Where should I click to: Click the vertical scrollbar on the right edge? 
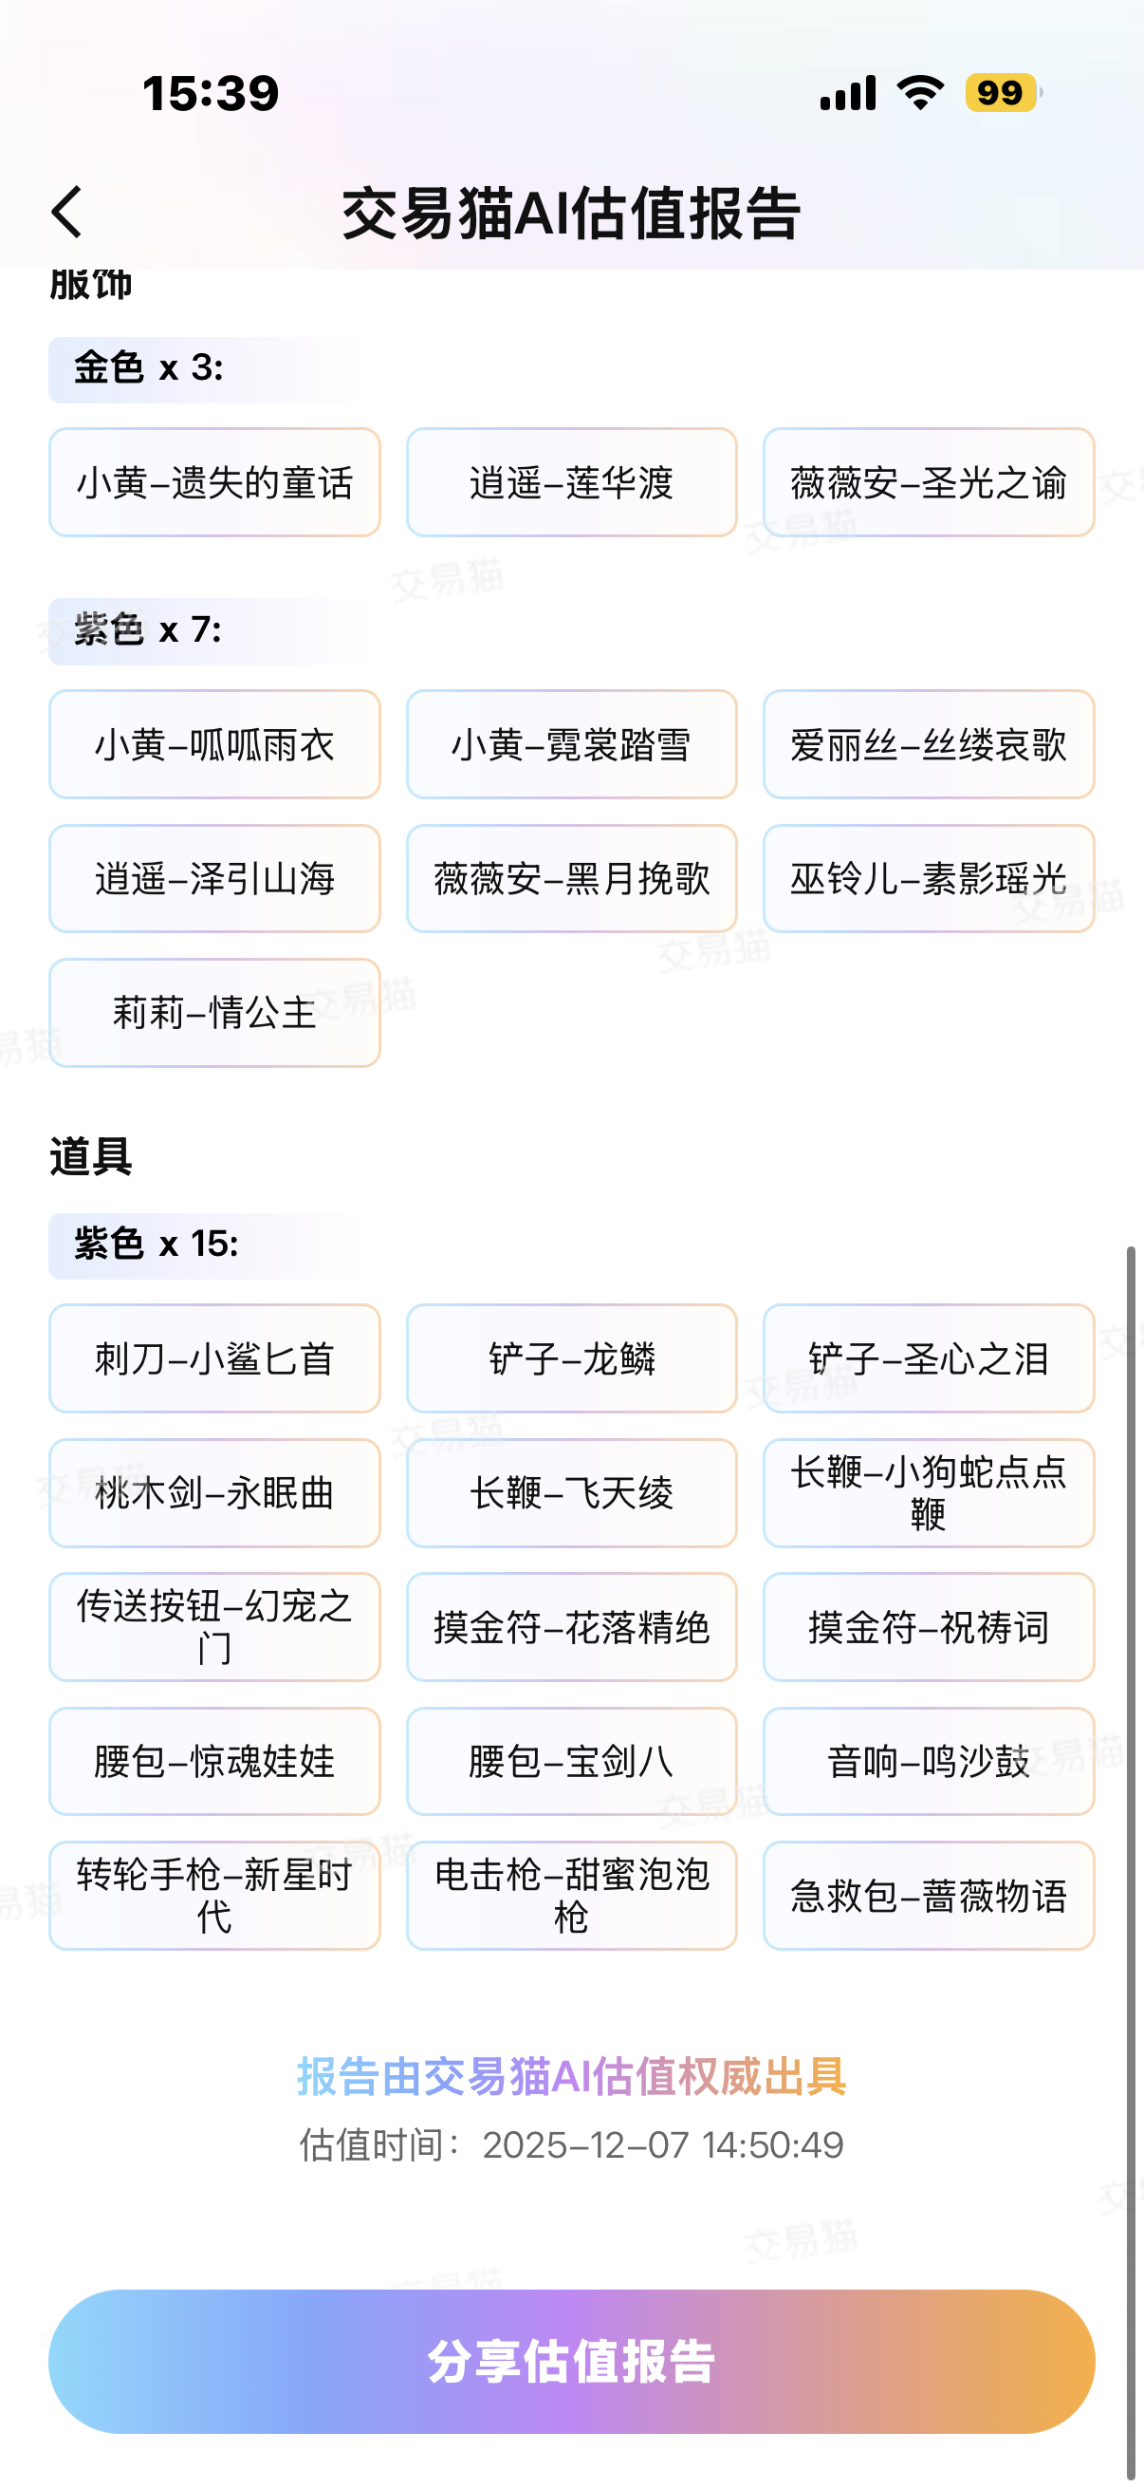coord(1131,1836)
